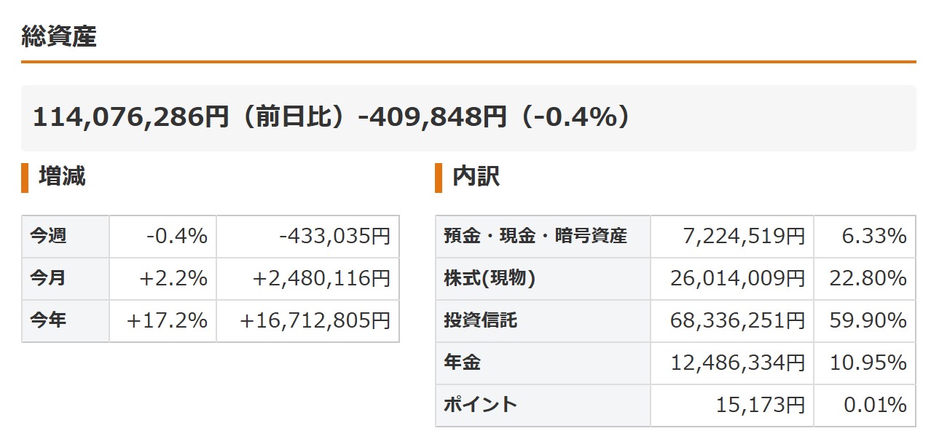
Task: Click the 株式(現物) row label
Action: pyautogui.click(x=490, y=278)
